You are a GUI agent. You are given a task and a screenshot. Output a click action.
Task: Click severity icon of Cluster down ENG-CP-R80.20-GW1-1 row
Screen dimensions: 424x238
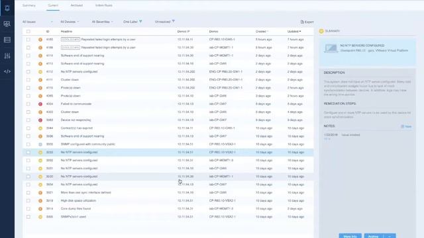coord(40,80)
